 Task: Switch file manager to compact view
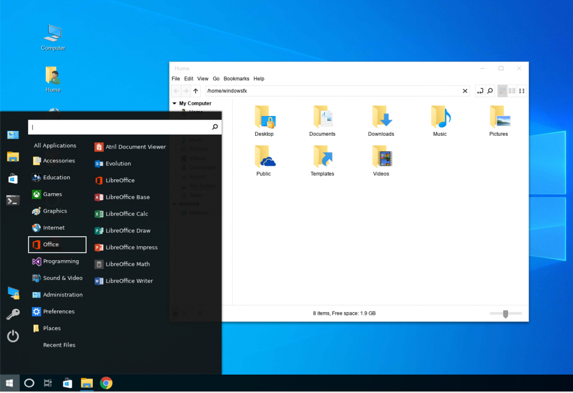(x=522, y=91)
